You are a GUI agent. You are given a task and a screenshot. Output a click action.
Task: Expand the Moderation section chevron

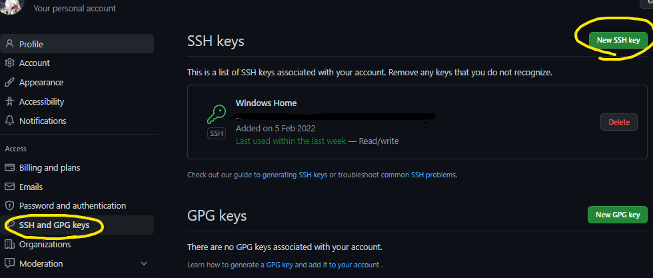(x=143, y=264)
